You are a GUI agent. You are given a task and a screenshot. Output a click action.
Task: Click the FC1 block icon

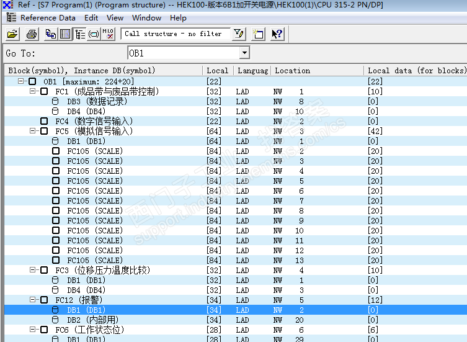coord(44,91)
